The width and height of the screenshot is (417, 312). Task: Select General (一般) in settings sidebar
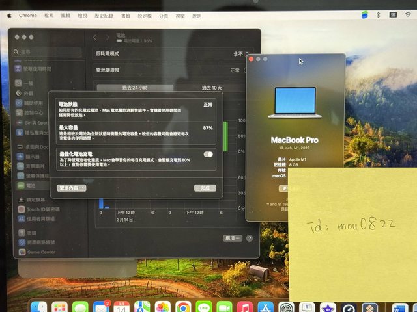click(x=24, y=83)
